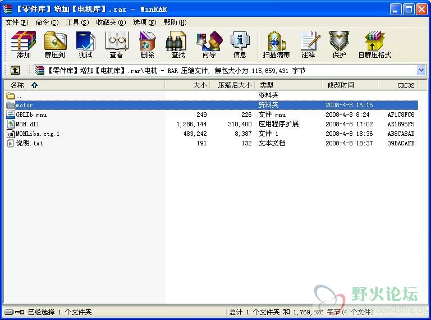
Task: Click packed size value 310,400
Action: [240, 124]
